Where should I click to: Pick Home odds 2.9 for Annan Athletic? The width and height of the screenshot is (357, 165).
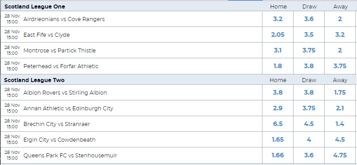click(x=277, y=108)
